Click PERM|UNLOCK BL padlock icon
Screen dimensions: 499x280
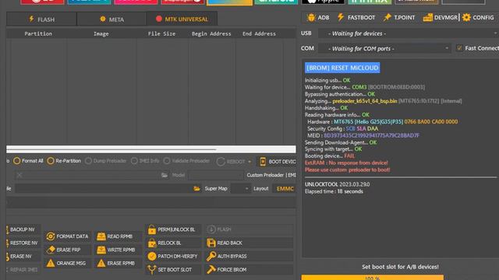(x=152, y=229)
